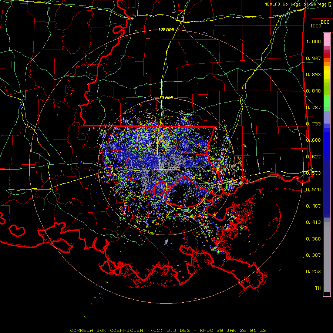Select the [CC] unit label

[316, 26]
